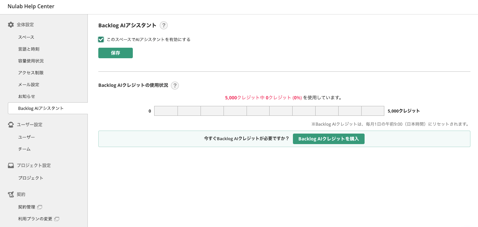Go to 容量使用状況 page
The image size is (478, 227).
tap(31, 61)
